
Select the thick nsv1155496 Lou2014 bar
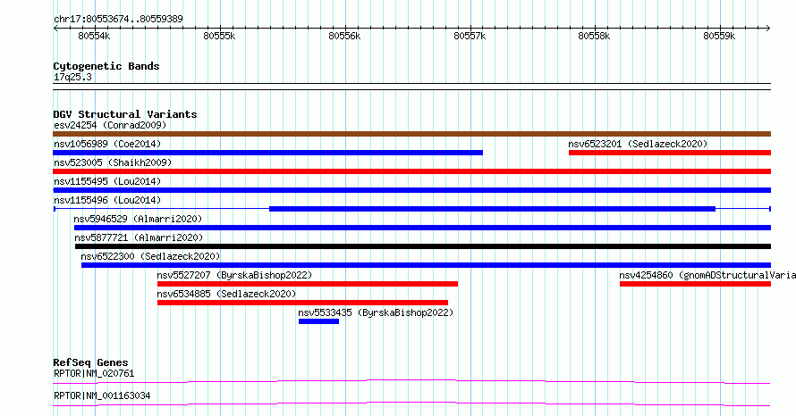click(x=493, y=209)
